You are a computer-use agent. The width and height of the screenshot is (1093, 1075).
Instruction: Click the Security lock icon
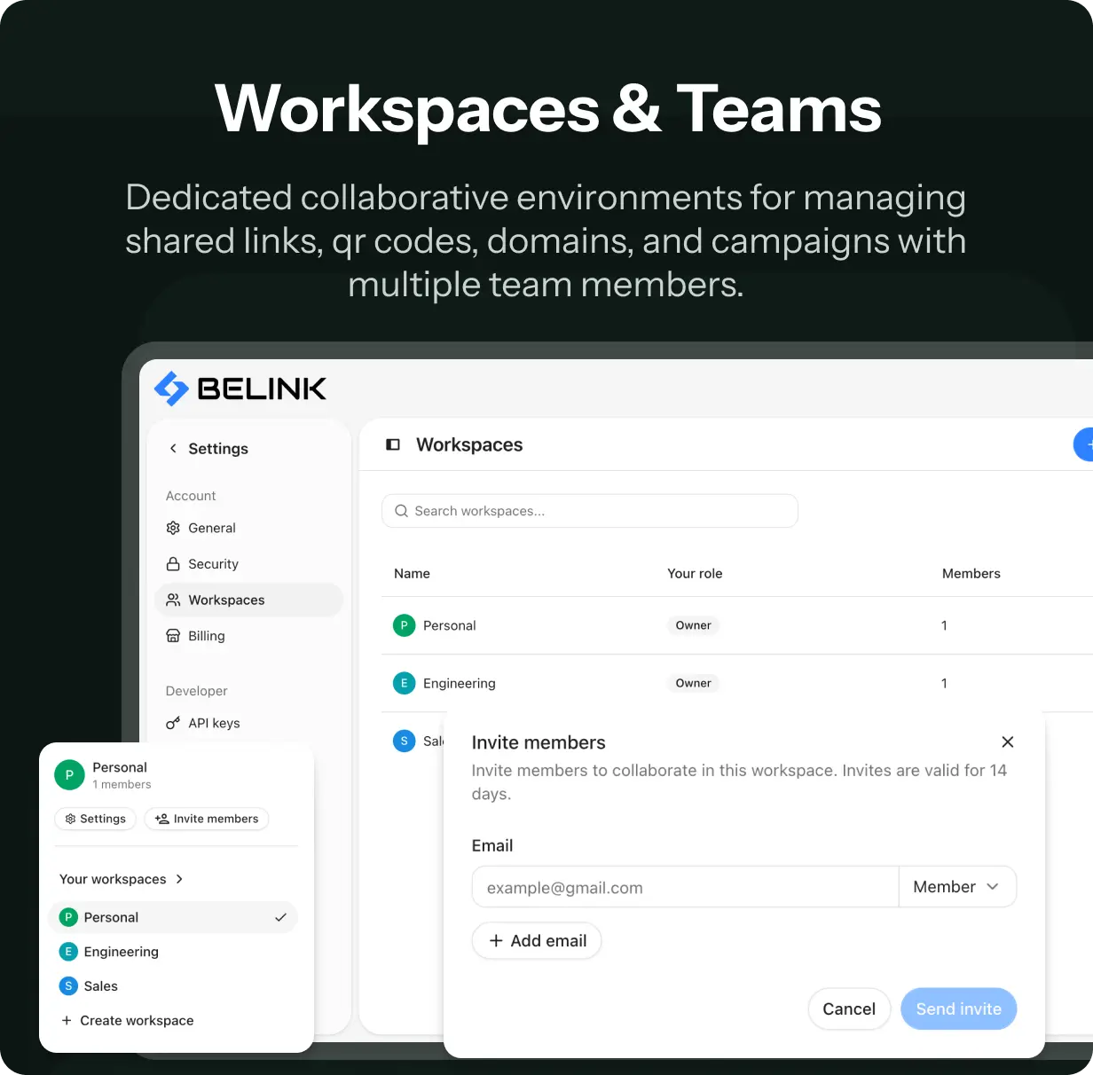click(x=173, y=564)
